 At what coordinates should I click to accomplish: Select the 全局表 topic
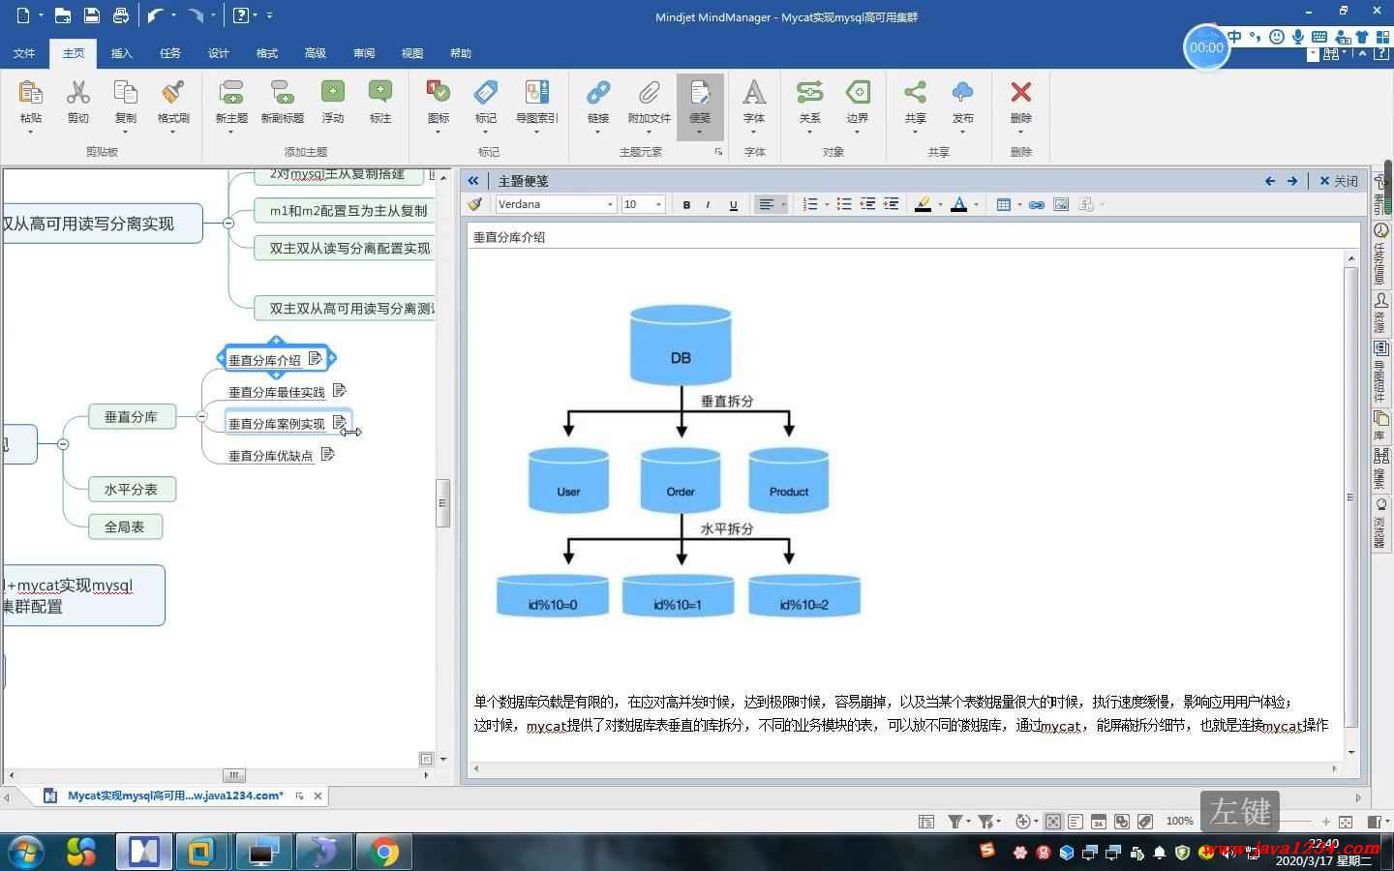pos(125,526)
